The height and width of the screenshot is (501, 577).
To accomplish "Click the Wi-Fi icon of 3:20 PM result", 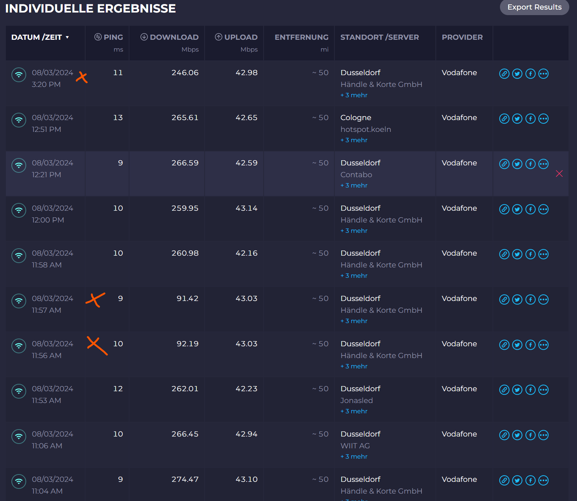I will [x=19, y=75].
